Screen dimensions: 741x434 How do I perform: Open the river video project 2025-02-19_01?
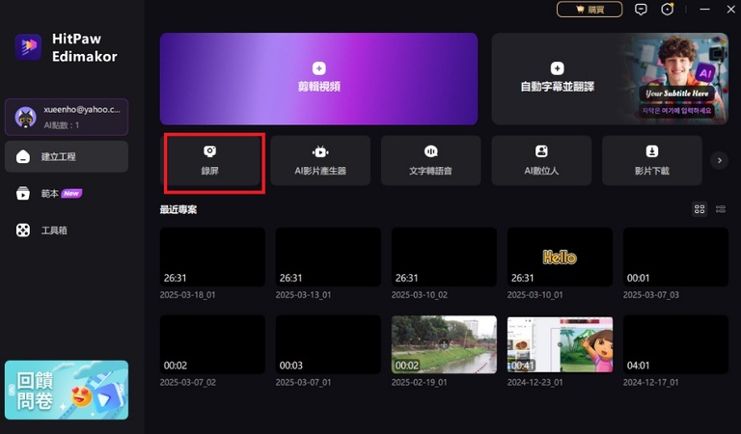(444, 344)
